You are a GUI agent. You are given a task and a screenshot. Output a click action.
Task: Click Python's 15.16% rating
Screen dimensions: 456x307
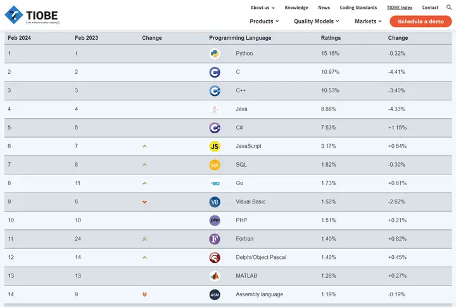coord(330,54)
